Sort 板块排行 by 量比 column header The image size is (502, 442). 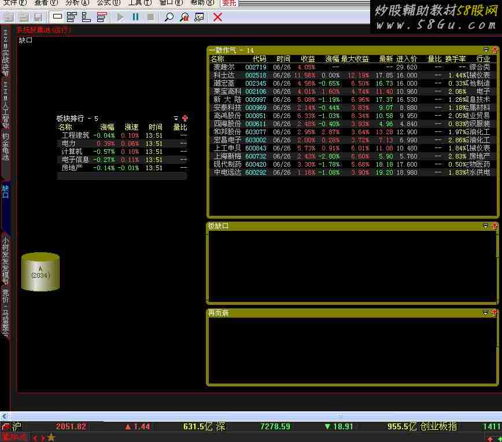(180, 127)
